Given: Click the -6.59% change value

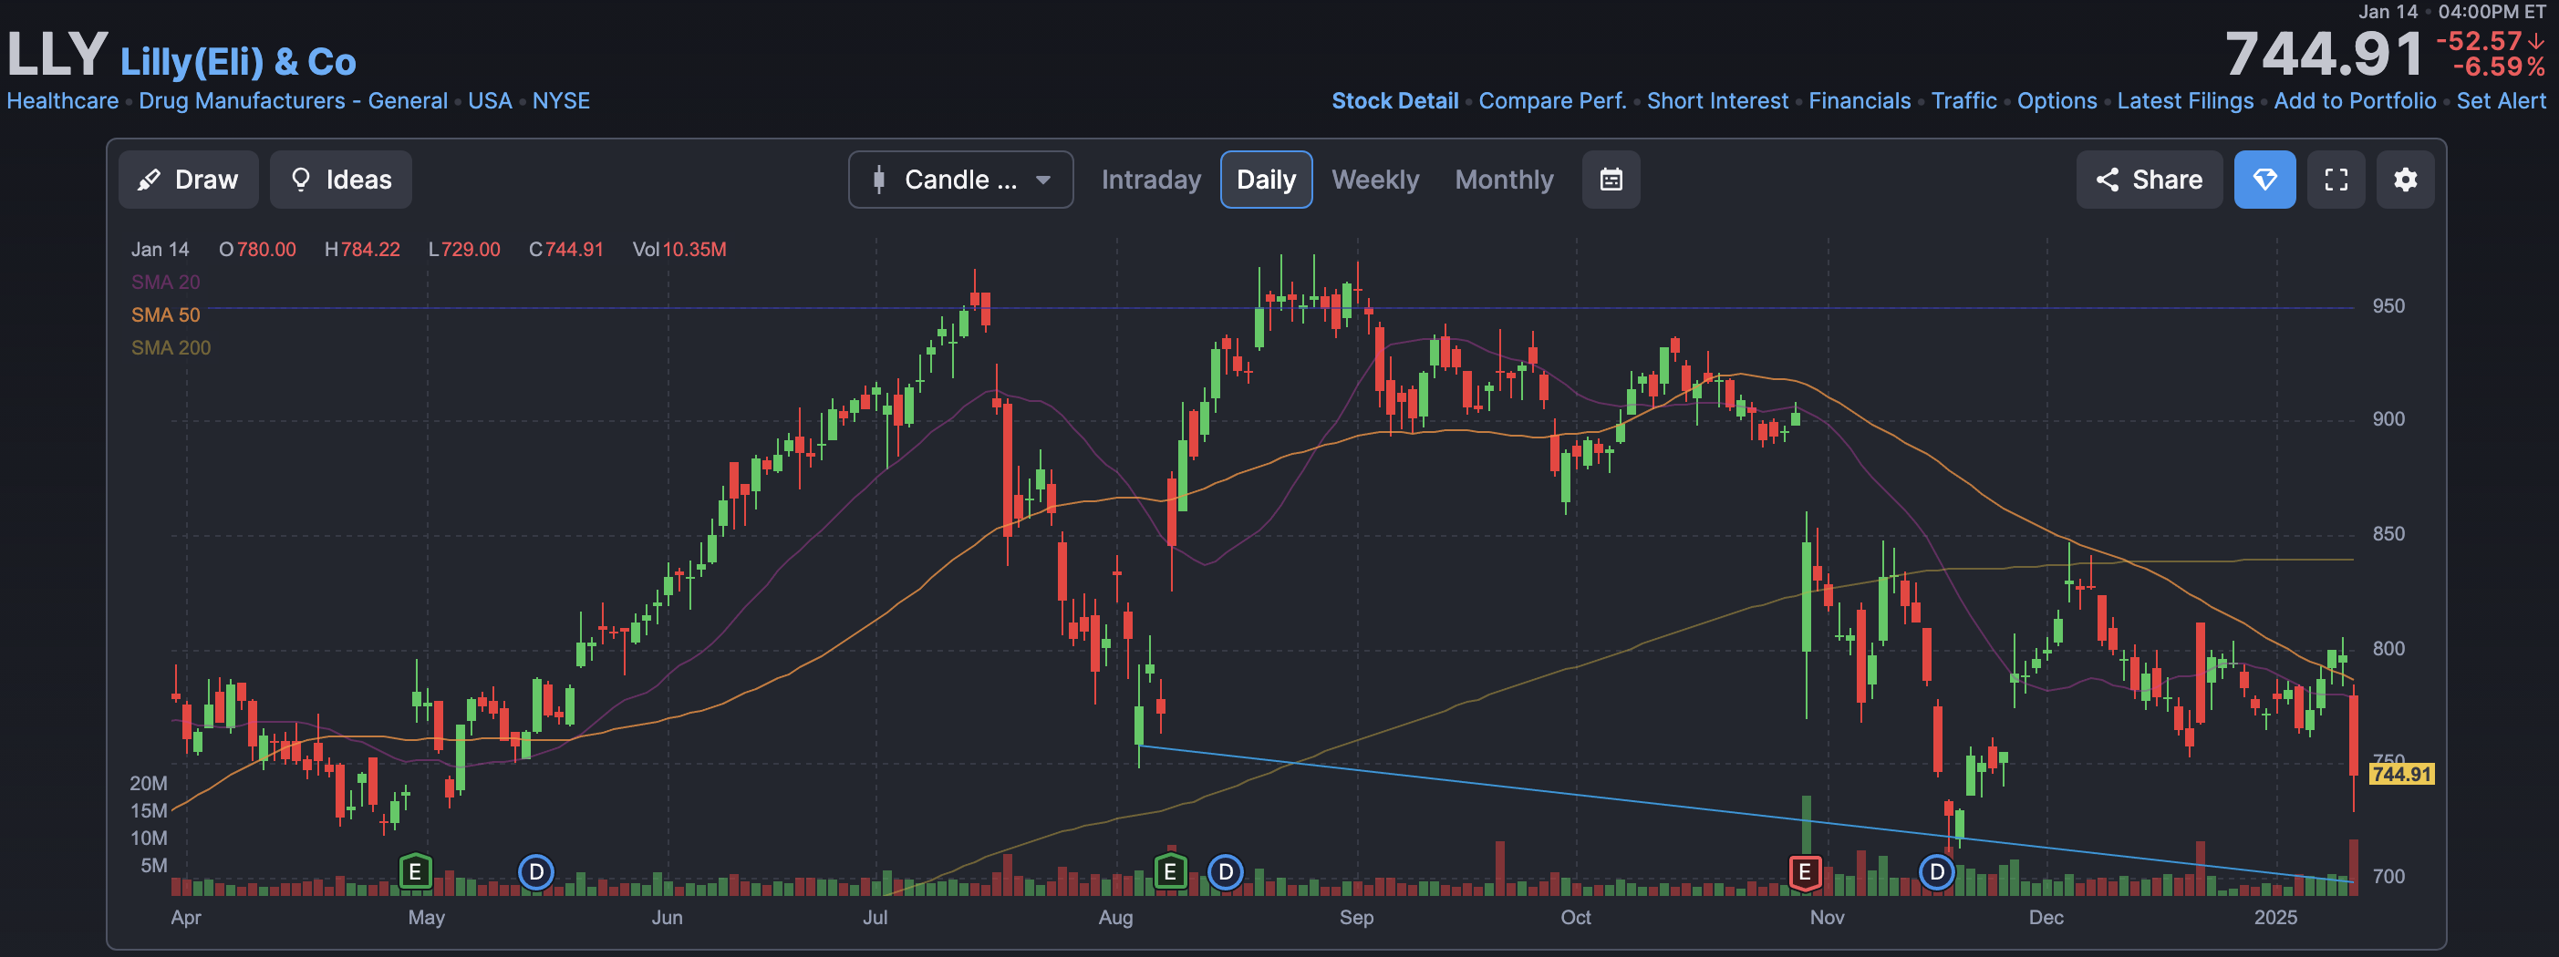Looking at the screenshot, I should pyautogui.click(x=2499, y=67).
